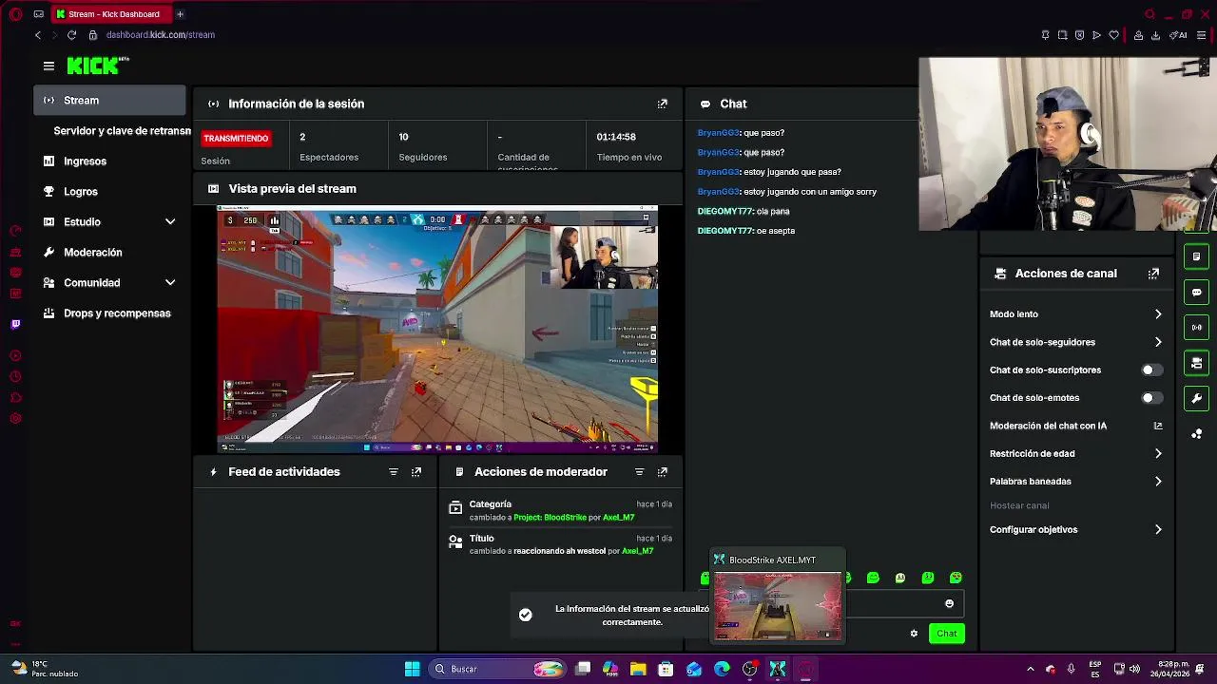Image resolution: width=1217 pixels, height=684 pixels.
Task: Click the 01:14:58 live time value
Action: coord(616,137)
